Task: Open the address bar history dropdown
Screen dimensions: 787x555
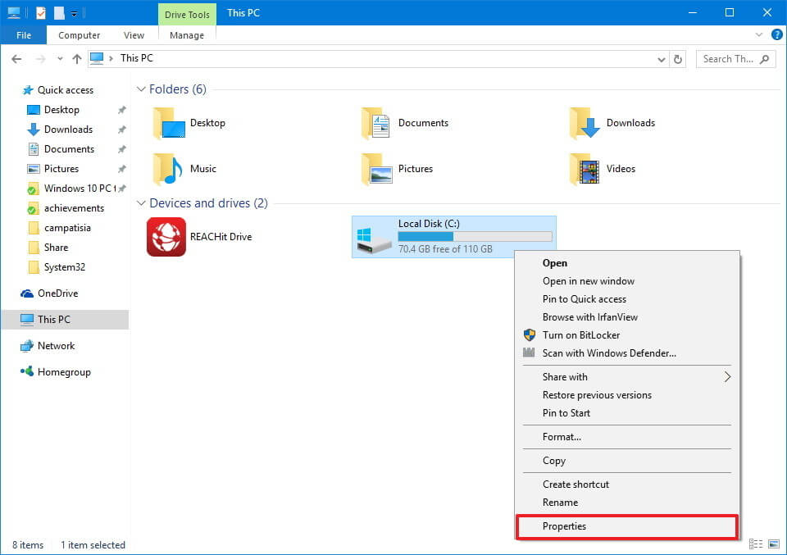Action: click(x=662, y=59)
